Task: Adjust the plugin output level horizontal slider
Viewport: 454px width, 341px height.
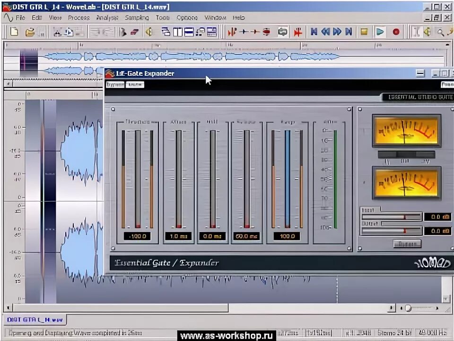Action: 392,231
